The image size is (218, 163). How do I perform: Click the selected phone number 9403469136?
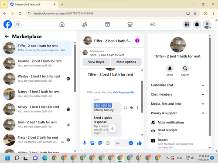click(102, 106)
